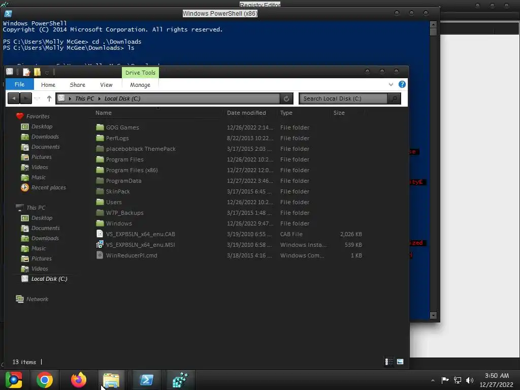
Task: Sort by the Type column header
Action: point(286,113)
